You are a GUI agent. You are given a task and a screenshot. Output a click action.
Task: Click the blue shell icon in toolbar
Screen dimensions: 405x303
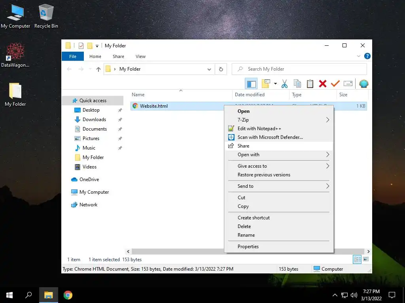[x=364, y=84]
